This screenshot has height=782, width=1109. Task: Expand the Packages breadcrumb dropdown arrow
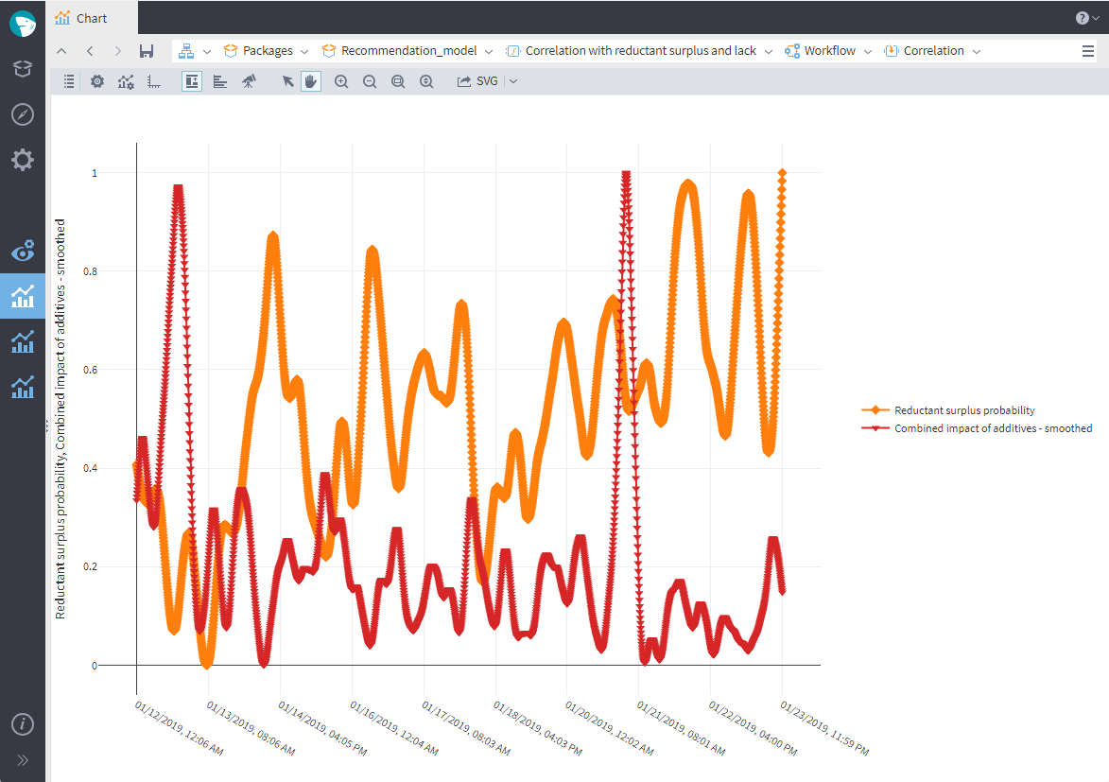point(304,52)
